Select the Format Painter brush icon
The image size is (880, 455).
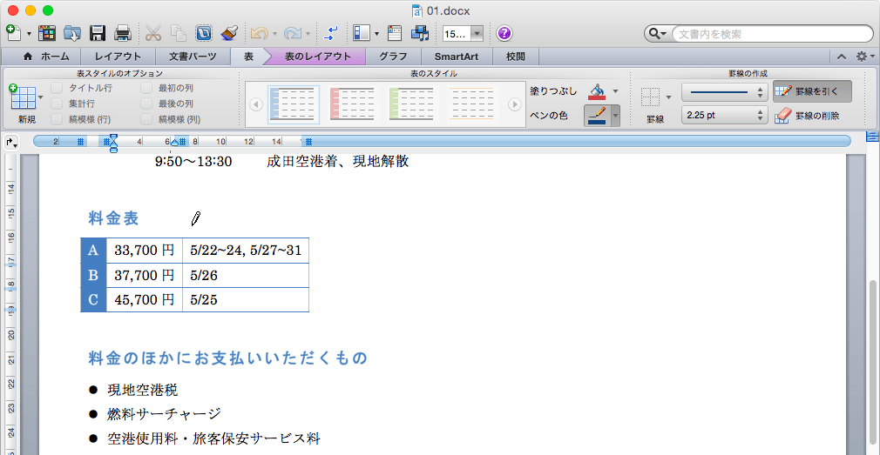[228, 34]
